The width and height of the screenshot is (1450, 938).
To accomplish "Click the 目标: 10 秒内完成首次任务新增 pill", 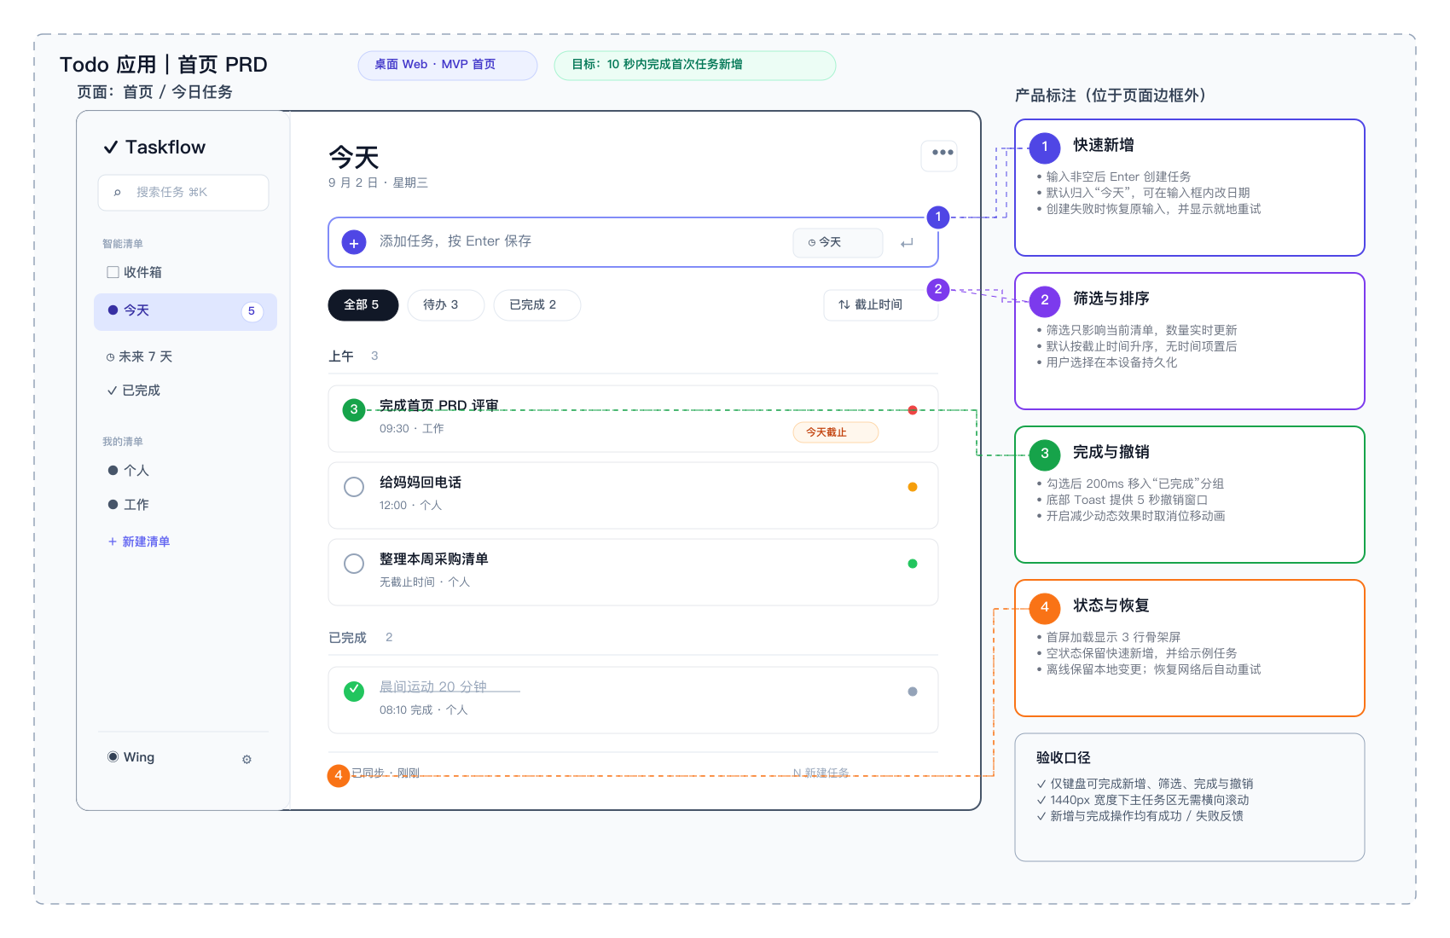I will (x=694, y=65).
